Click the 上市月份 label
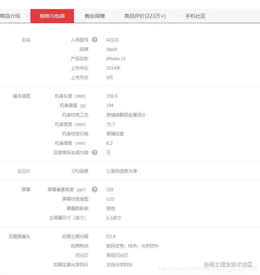This screenshot has height=275, width=260. tap(79, 78)
